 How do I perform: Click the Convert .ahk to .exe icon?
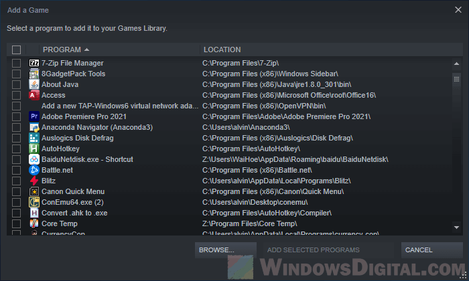34,213
